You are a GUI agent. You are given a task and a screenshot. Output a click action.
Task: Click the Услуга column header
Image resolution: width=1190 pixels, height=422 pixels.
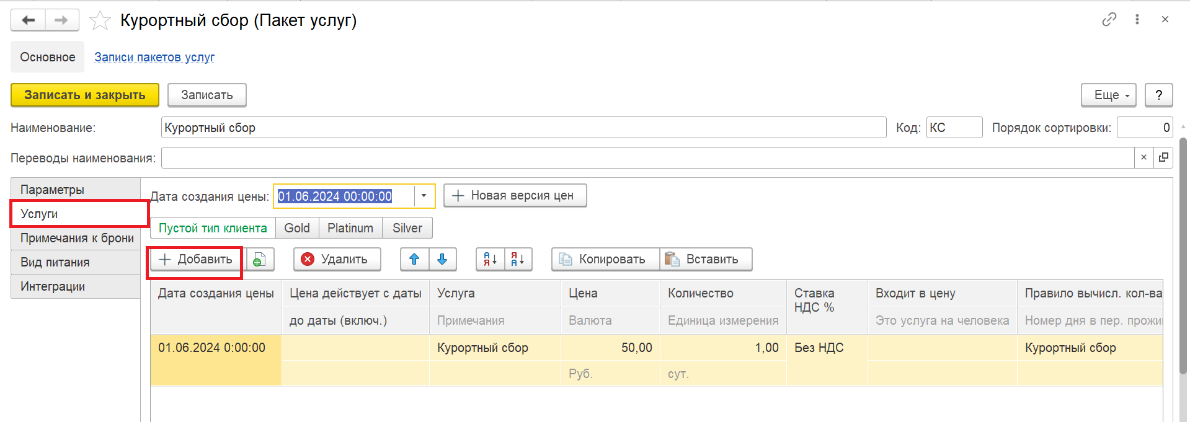pyautogui.click(x=495, y=293)
